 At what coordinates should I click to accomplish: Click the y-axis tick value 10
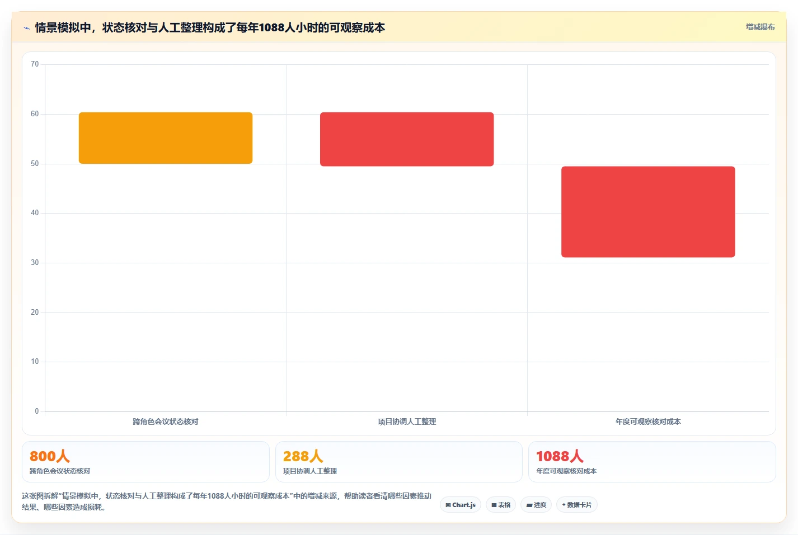(35, 362)
